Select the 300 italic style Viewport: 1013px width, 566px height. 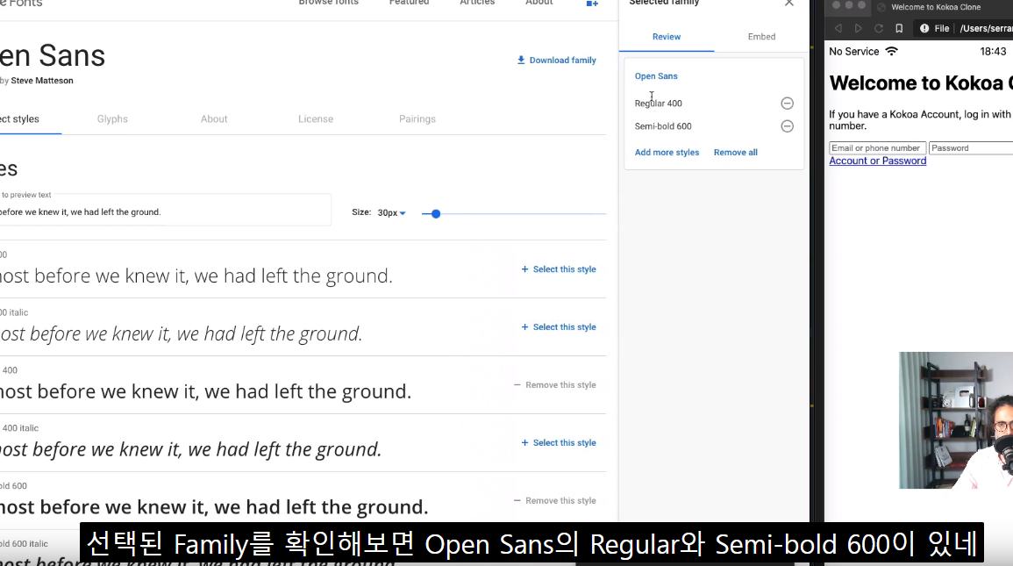point(559,327)
